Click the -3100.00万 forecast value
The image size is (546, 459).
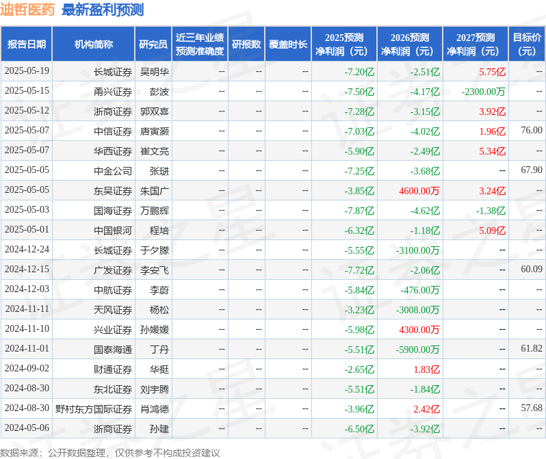pos(417,251)
